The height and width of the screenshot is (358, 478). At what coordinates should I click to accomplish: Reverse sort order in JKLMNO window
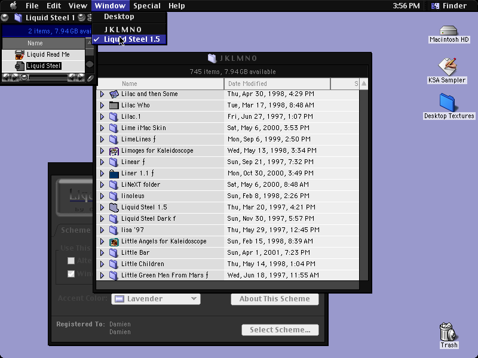[x=364, y=84]
